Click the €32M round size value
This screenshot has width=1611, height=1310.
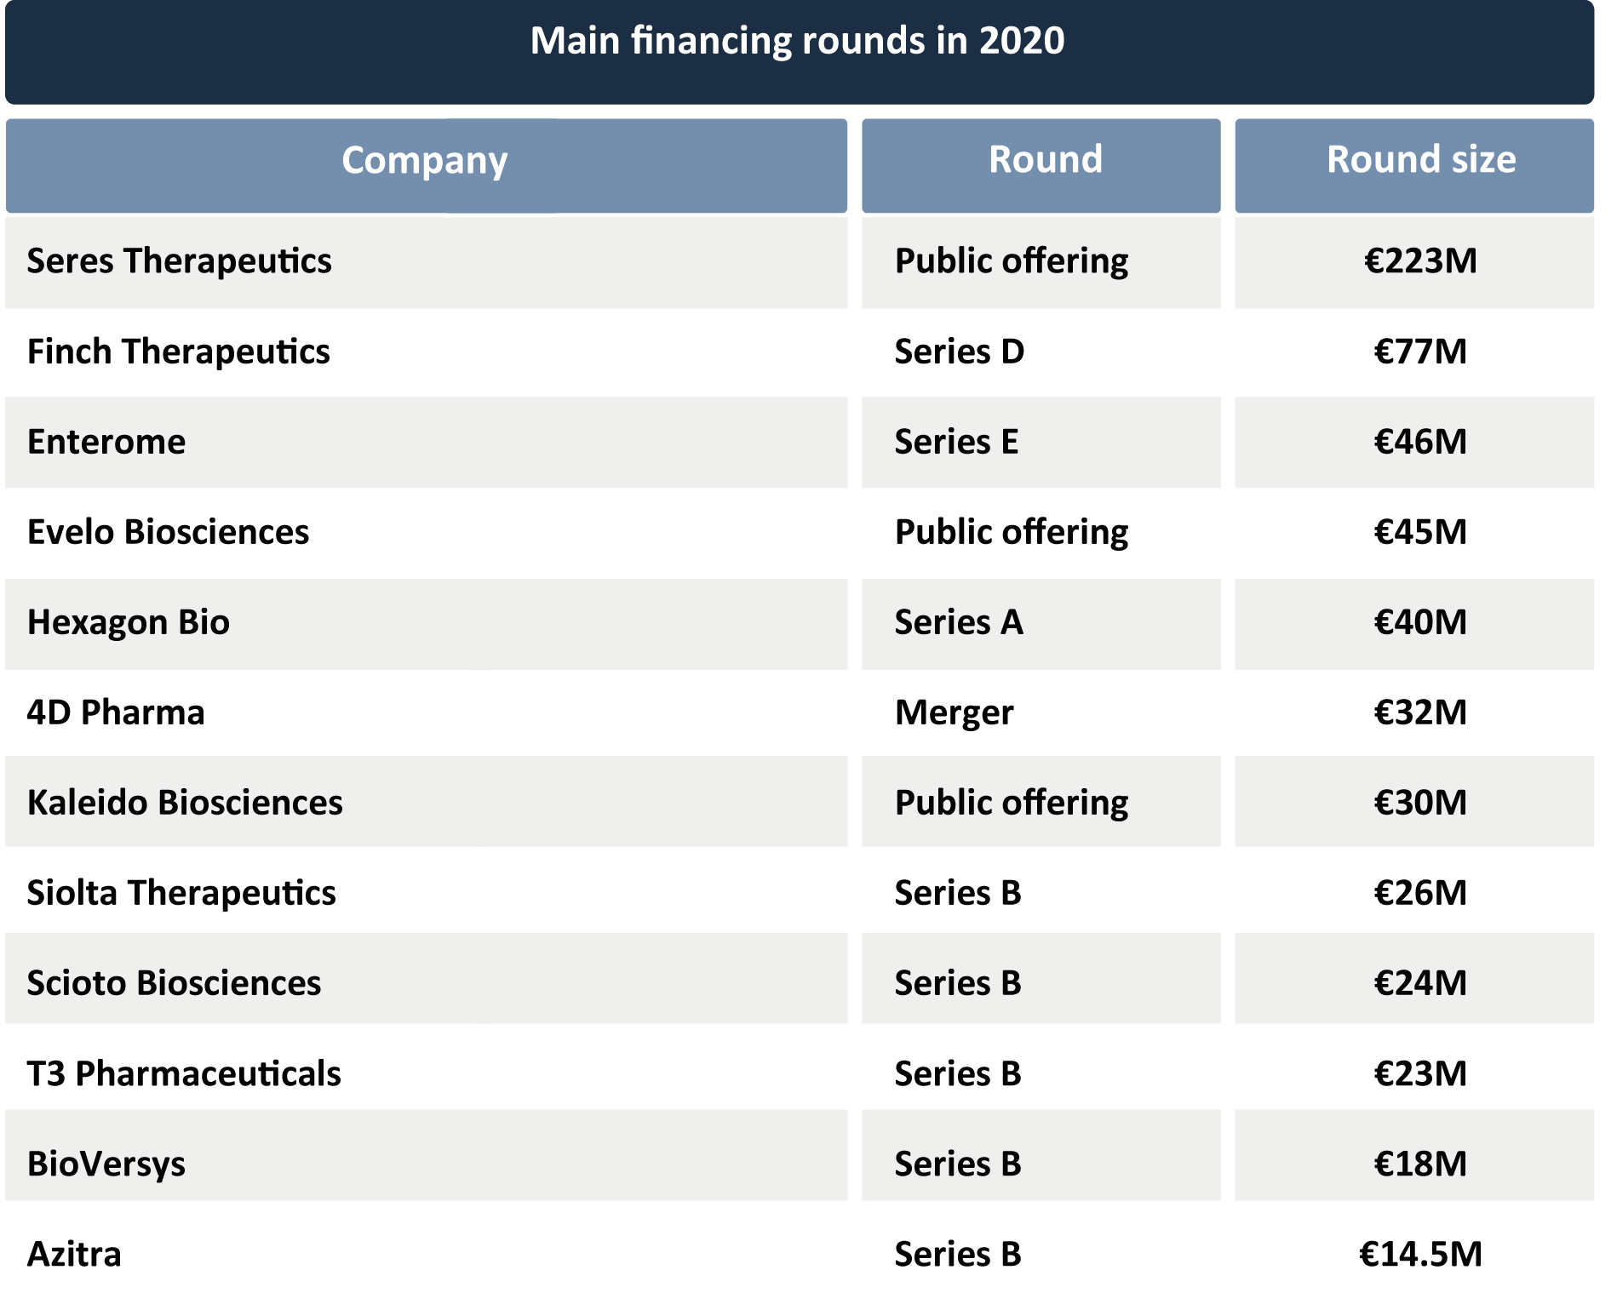tap(1420, 712)
